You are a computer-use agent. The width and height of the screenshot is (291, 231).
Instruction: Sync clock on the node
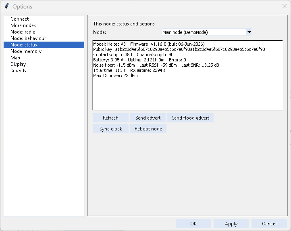pyautogui.click(x=110, y=129)
